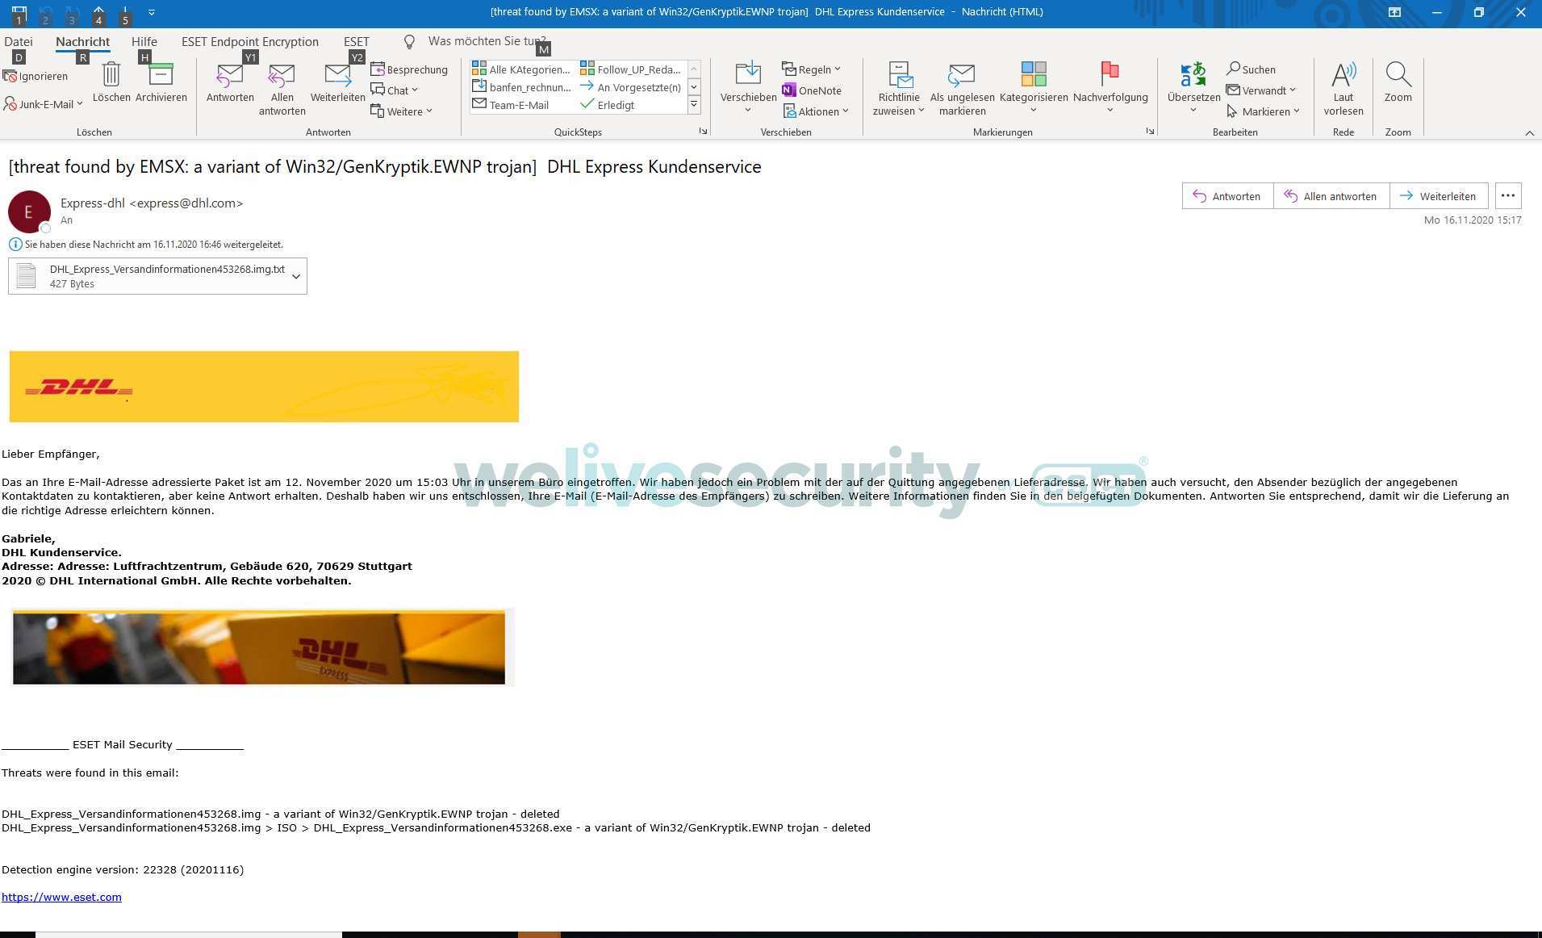Expand the Regeln rules dropdown

click(x=837, y=69)
